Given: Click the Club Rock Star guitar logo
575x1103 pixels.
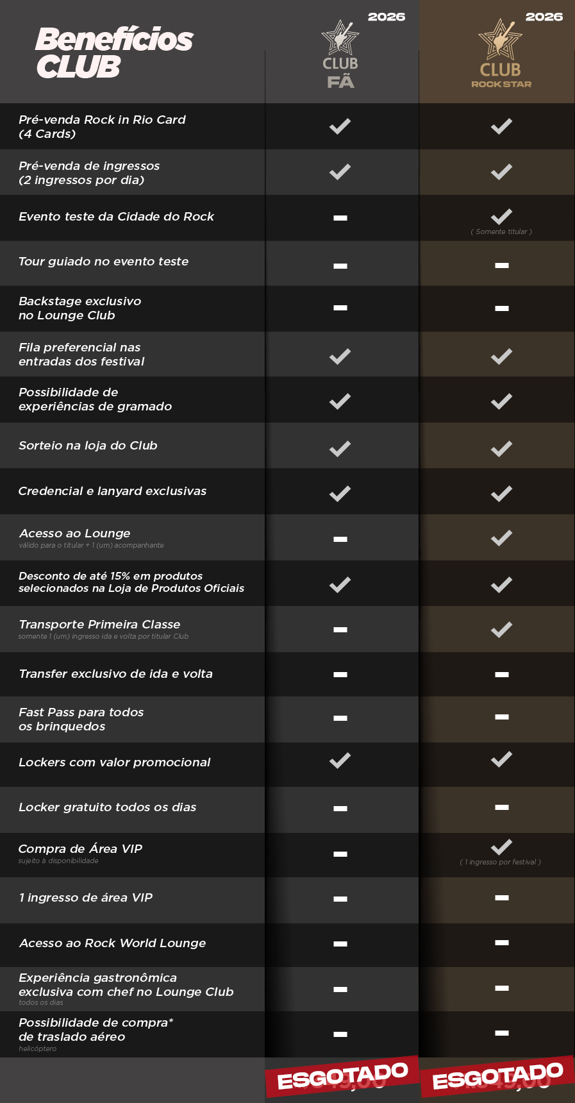Looking at the screenshot, I should pyautogui.click(x=501, y=38).
